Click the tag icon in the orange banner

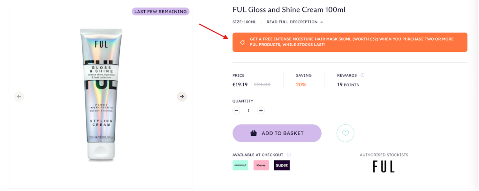click(x=243, y=42)
